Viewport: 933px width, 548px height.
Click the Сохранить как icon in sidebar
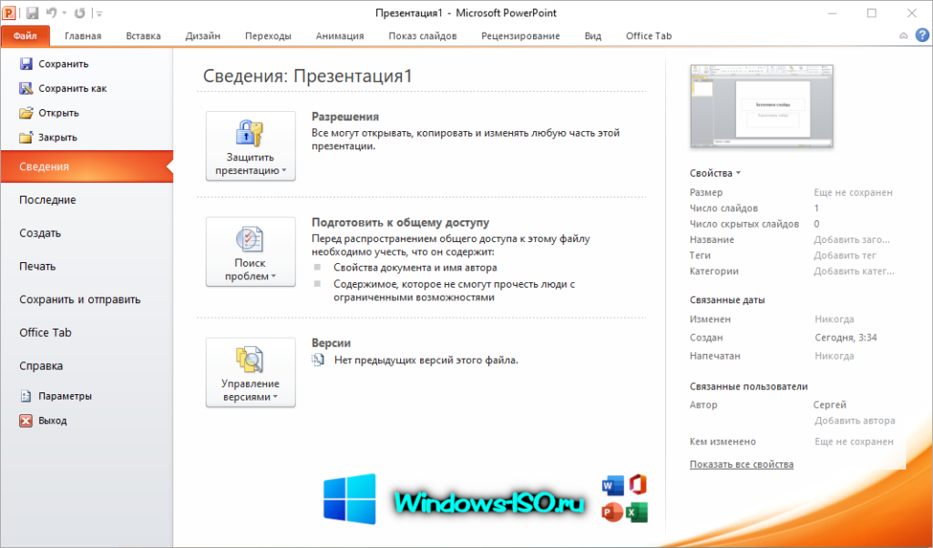click(x=26, y=88)
